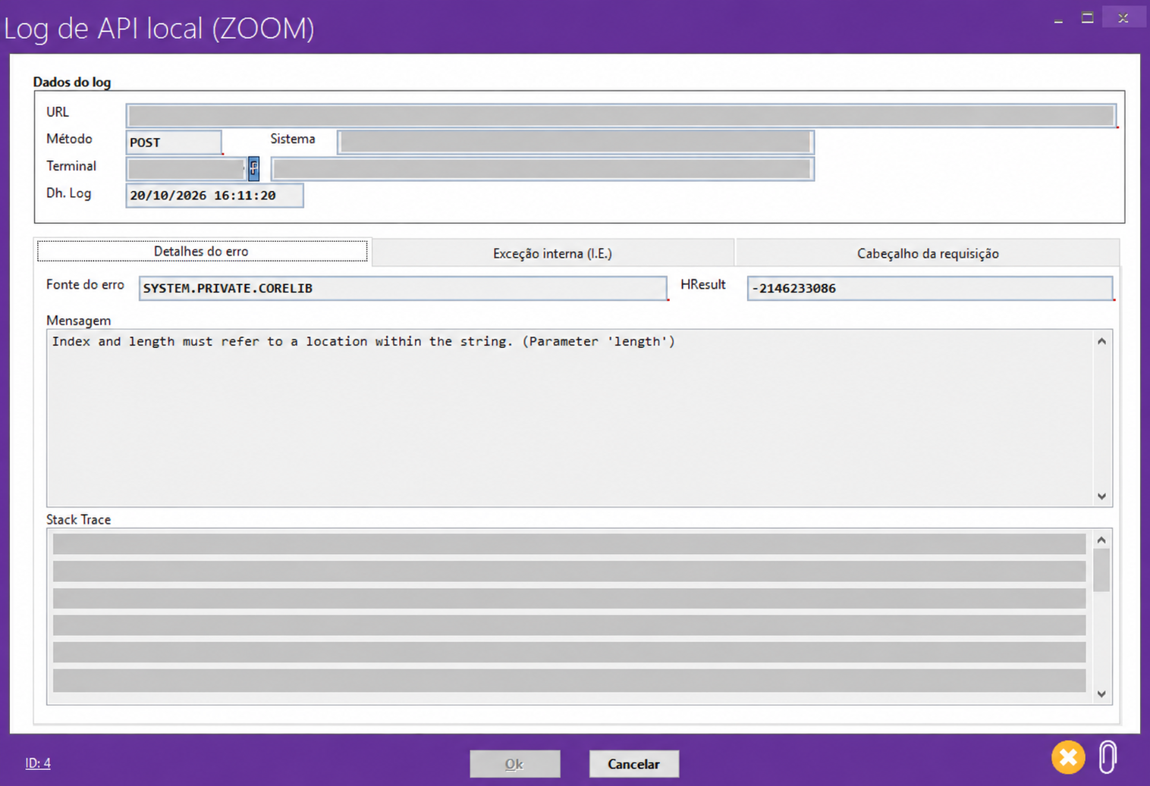Click the orange X circle icon
Image resolution: width=1150 pixels, height=786 pixels.
[1068, 757]
